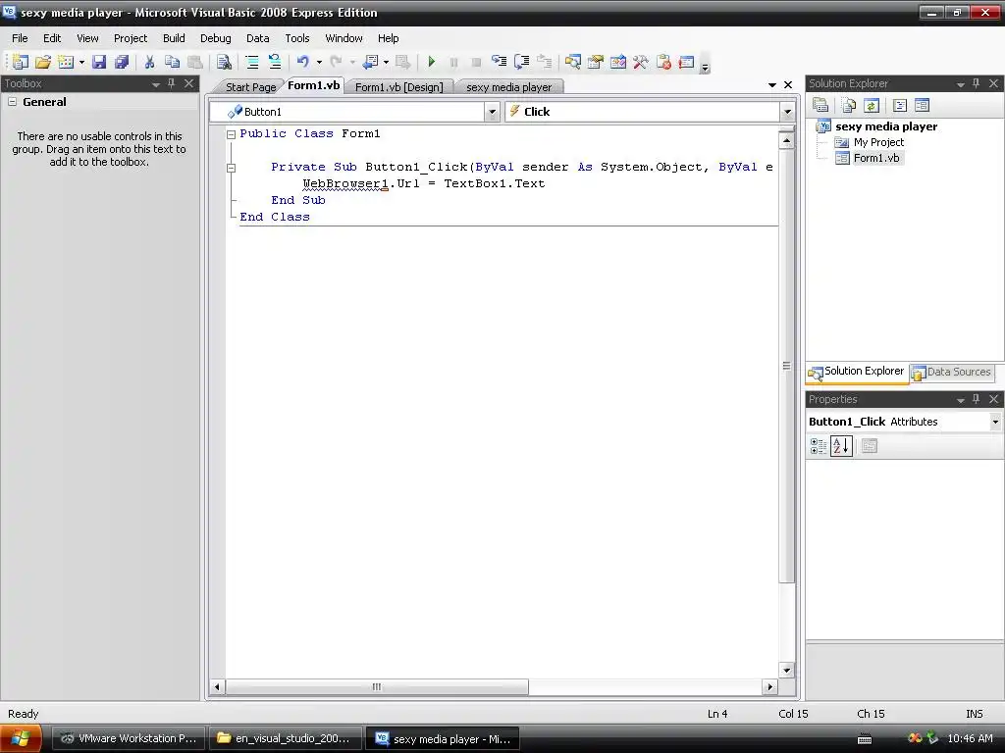The width and height of the screenshot is (1005, 753).
Task: Click Solution Explorer Properties icon
Action: [x=820, y=105]
